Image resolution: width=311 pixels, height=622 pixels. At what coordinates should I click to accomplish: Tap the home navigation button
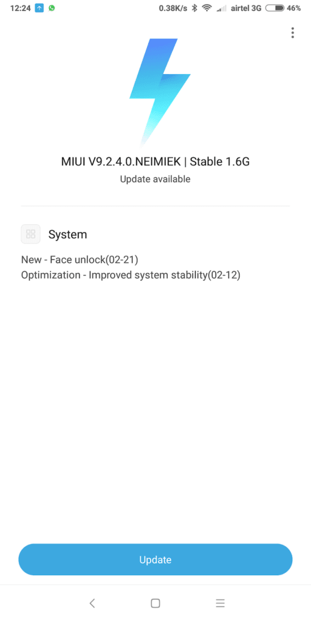[x=155, y=603]
